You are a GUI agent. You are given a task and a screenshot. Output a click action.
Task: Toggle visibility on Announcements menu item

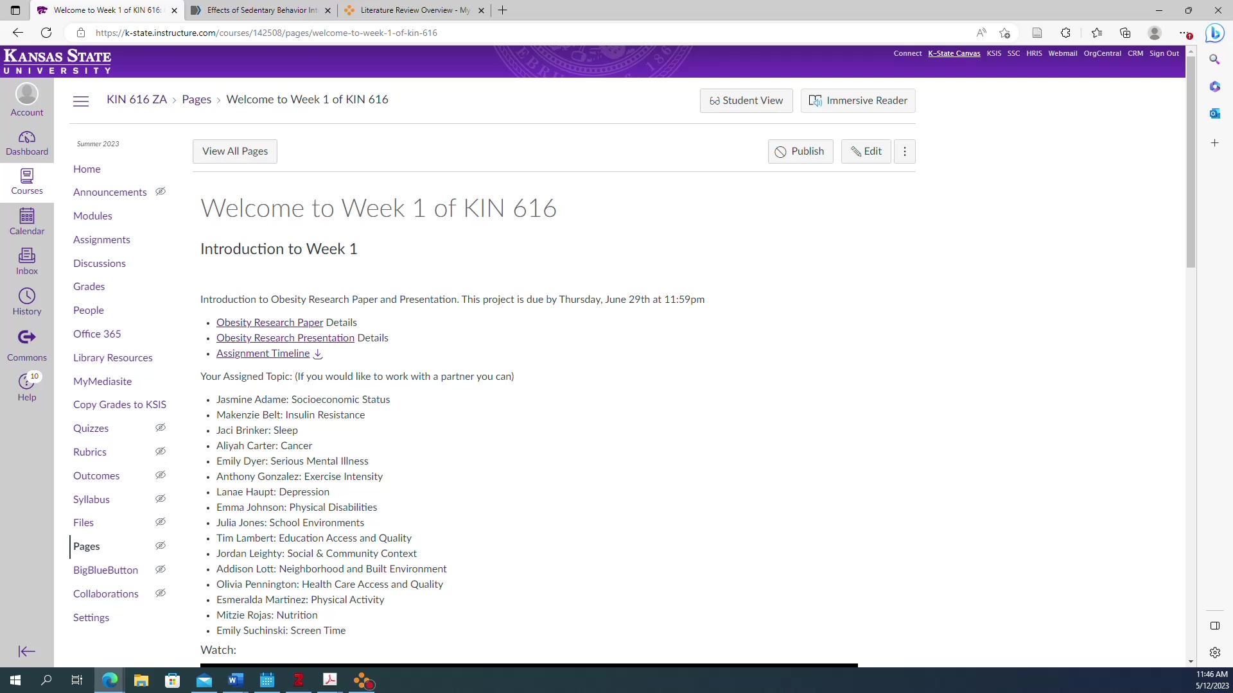(160, 191)
